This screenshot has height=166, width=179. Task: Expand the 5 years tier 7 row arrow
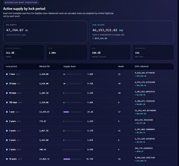(x=7, y=140)
